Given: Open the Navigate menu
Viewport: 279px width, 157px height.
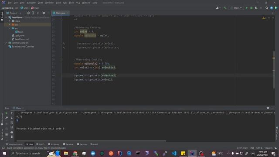Looking at the screenshot, I should pos(31,3).
